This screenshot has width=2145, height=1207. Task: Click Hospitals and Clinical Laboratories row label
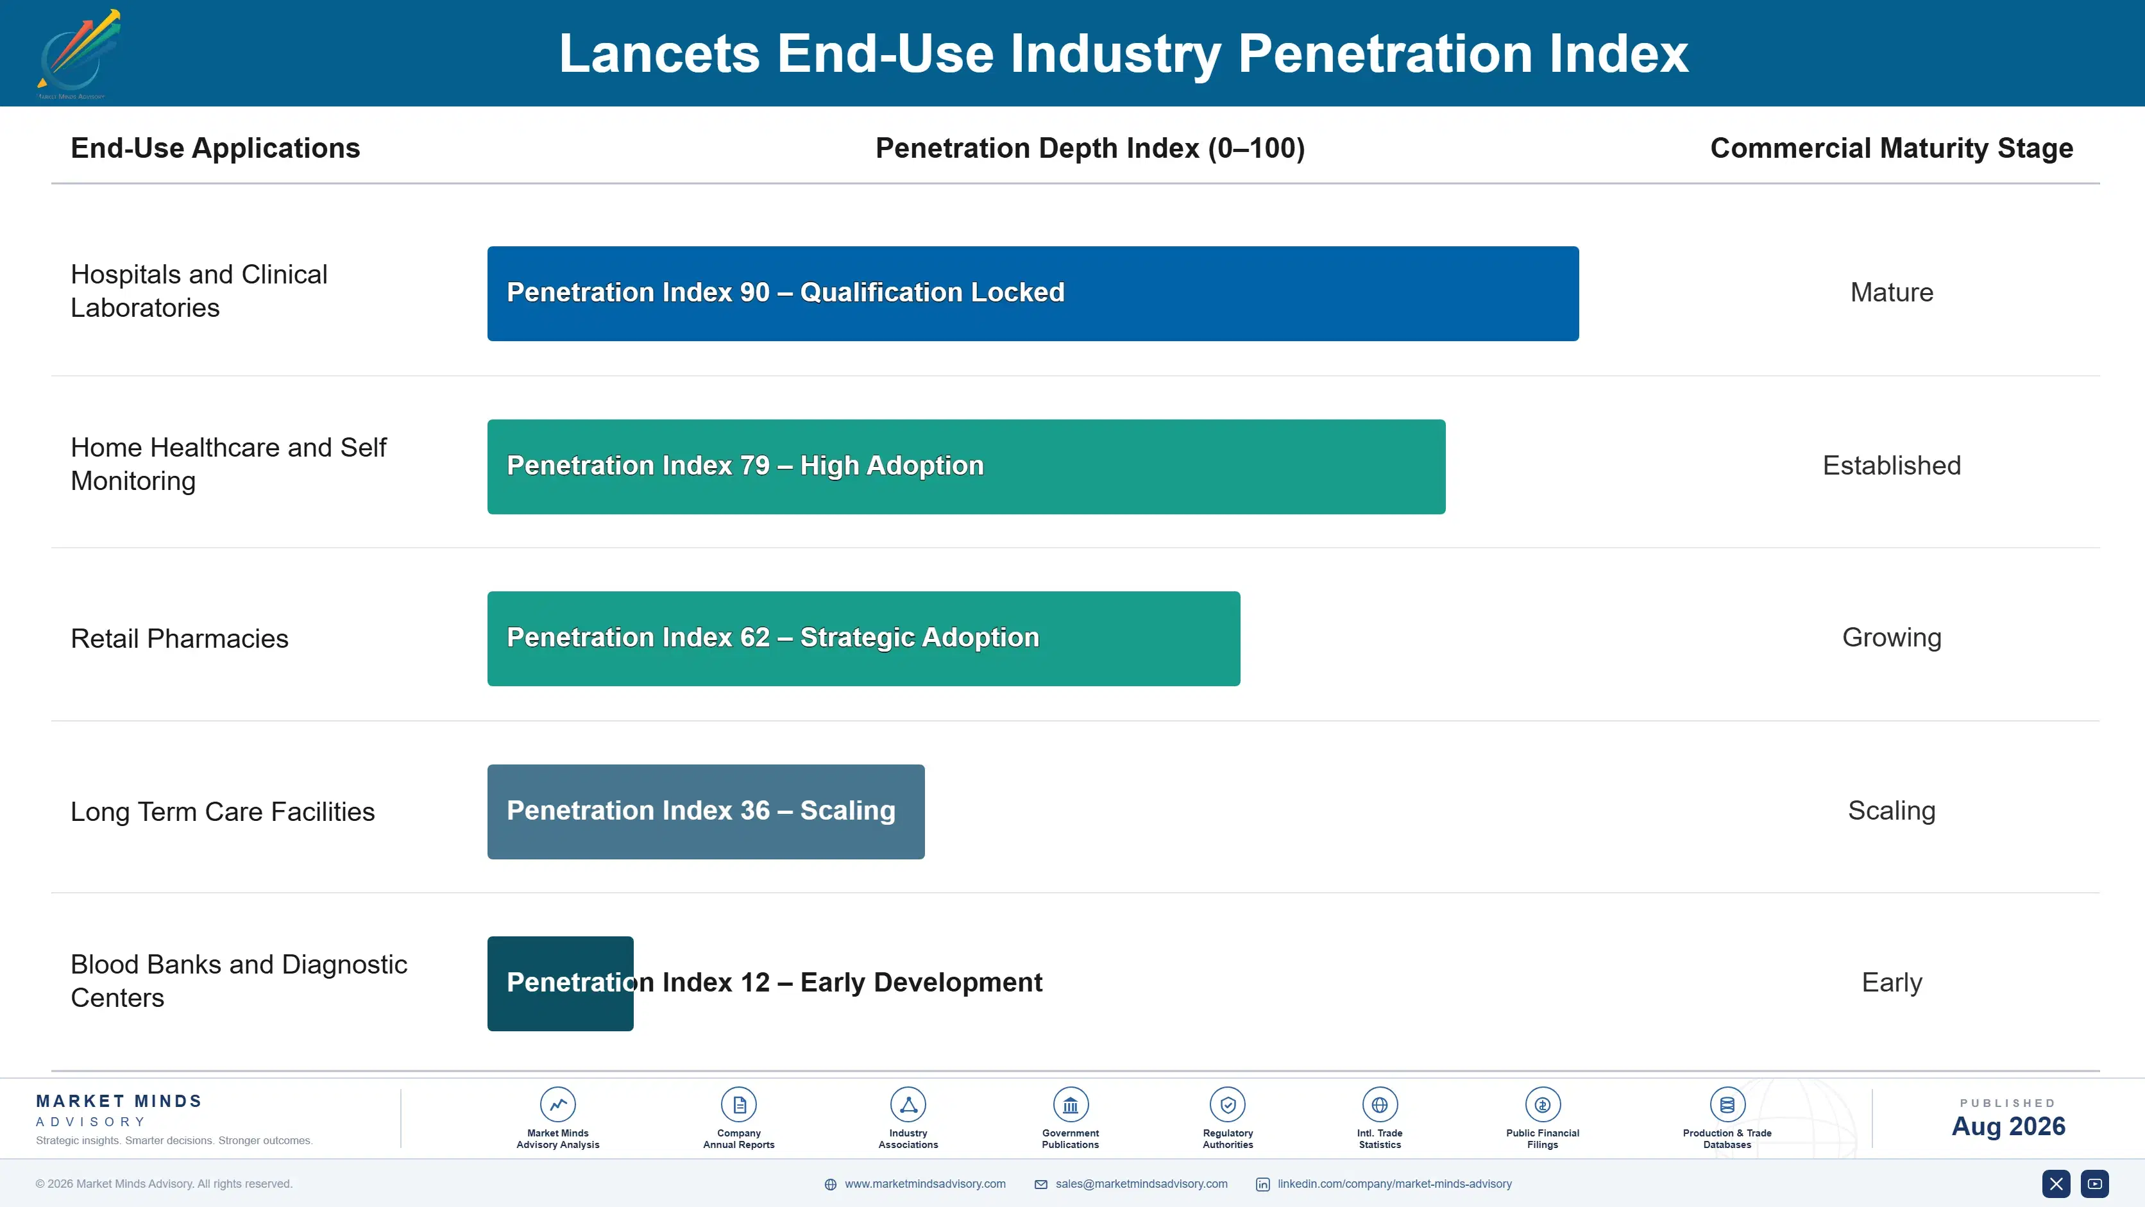[x=199, y=291]
